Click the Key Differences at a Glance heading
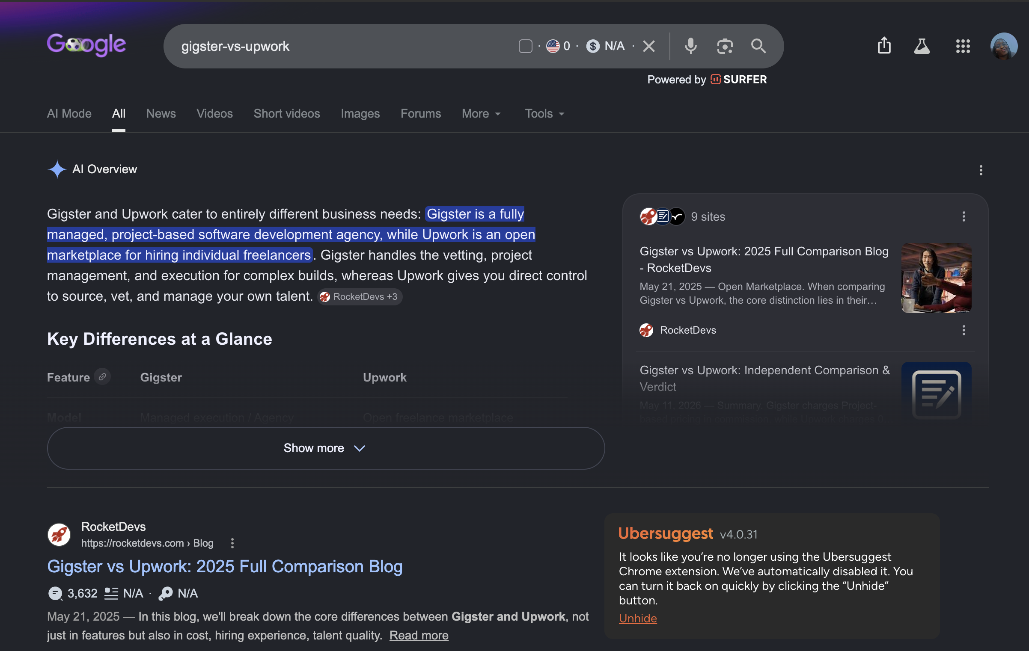 pyautogui.click(x=160, y=339)
